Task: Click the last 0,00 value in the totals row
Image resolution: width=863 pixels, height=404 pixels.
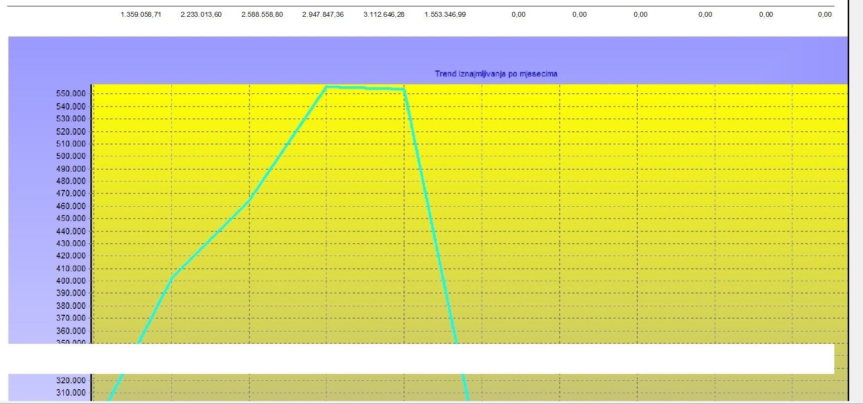Action: click(x=824, y=14)
